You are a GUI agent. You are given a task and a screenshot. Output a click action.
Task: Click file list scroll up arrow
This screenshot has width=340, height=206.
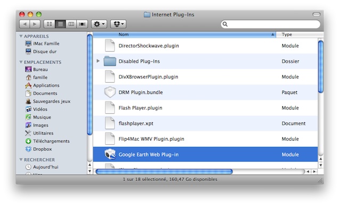tap(321, 159)
